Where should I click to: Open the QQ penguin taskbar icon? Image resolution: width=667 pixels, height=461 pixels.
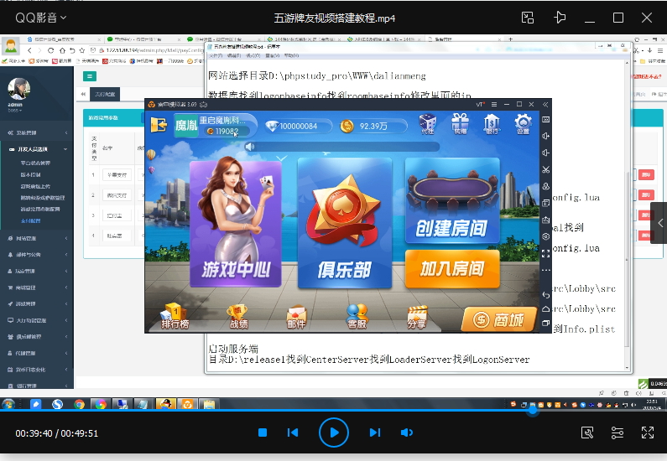point(166,404)
